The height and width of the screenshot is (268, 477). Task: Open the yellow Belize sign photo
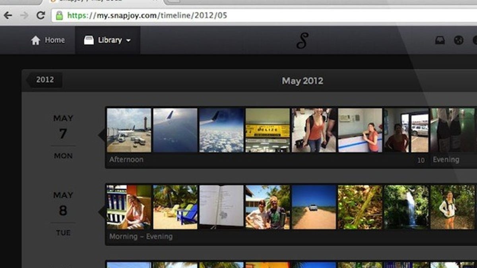[x=268, y=130]
